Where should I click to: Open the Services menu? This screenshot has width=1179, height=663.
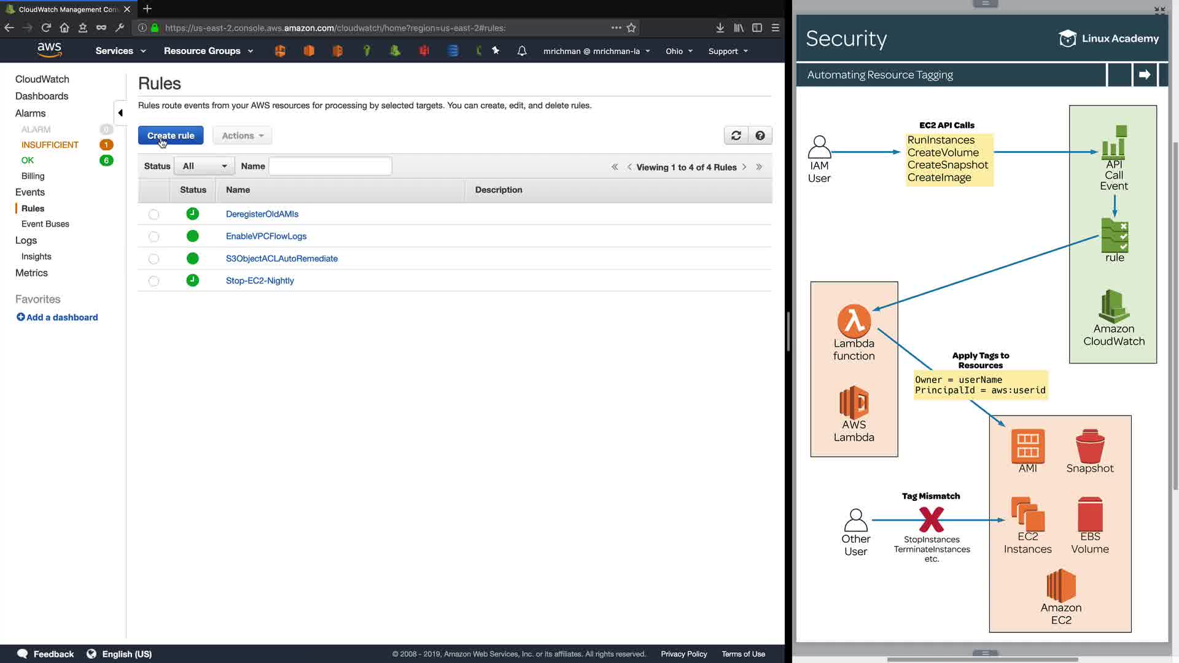pos(120,51)
